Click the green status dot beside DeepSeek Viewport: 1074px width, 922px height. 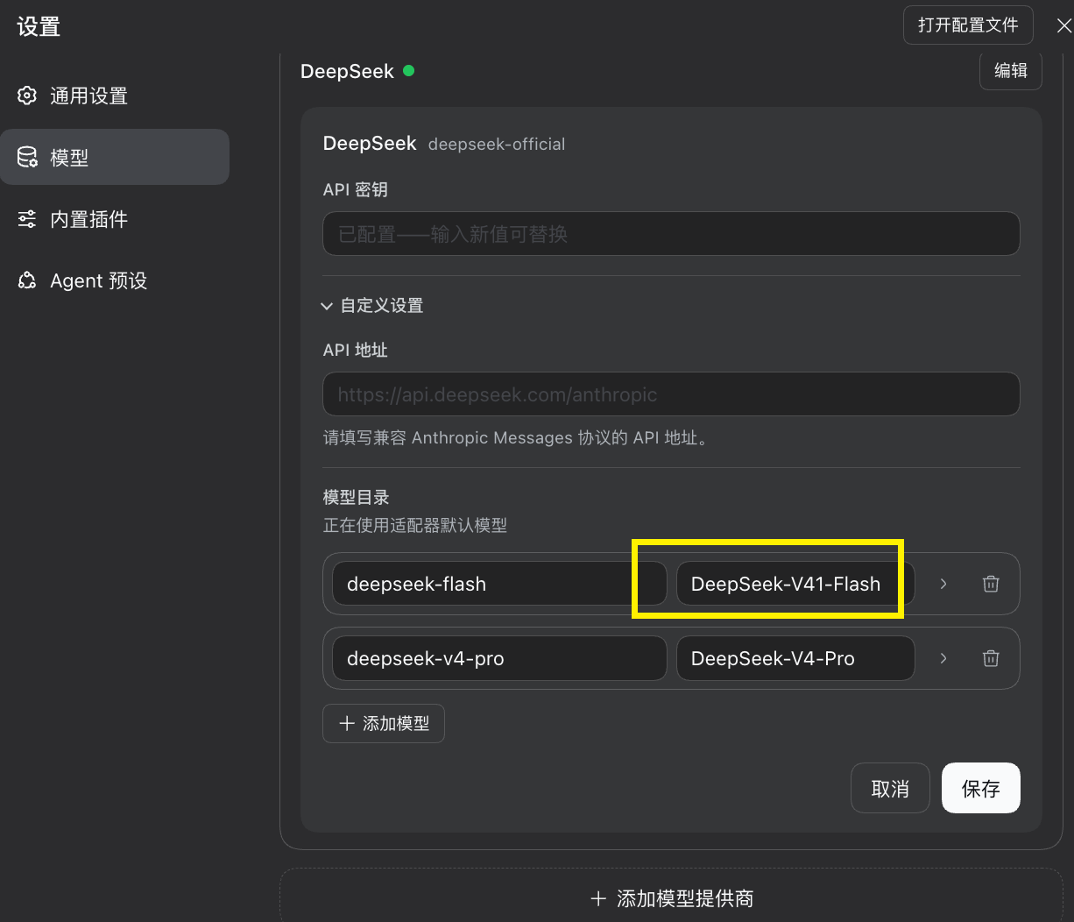coord(408,71)
